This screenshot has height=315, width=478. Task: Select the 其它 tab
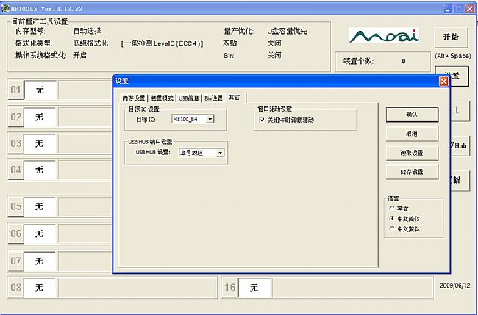[235, 98]
